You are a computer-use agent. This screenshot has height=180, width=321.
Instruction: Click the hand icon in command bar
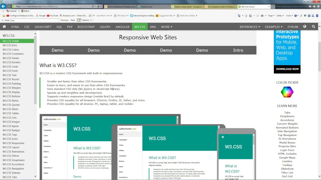click(246, 15)
